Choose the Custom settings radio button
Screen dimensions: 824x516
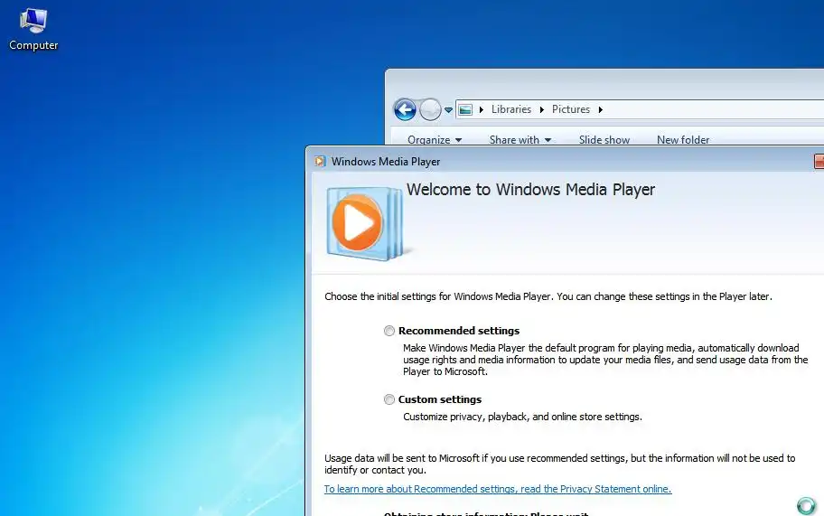pos(389,399)
